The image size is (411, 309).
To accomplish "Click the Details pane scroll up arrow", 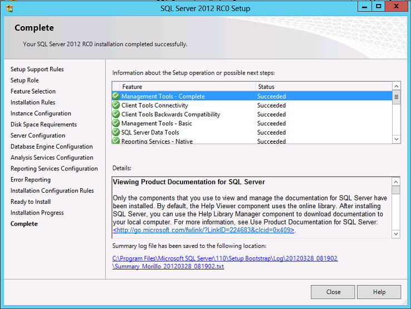I will (396, 182).
